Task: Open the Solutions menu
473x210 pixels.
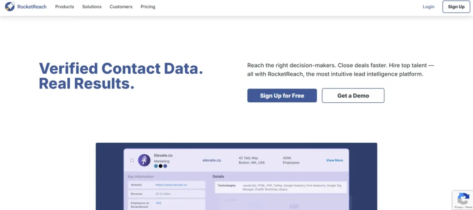Action: click(92, 7)
